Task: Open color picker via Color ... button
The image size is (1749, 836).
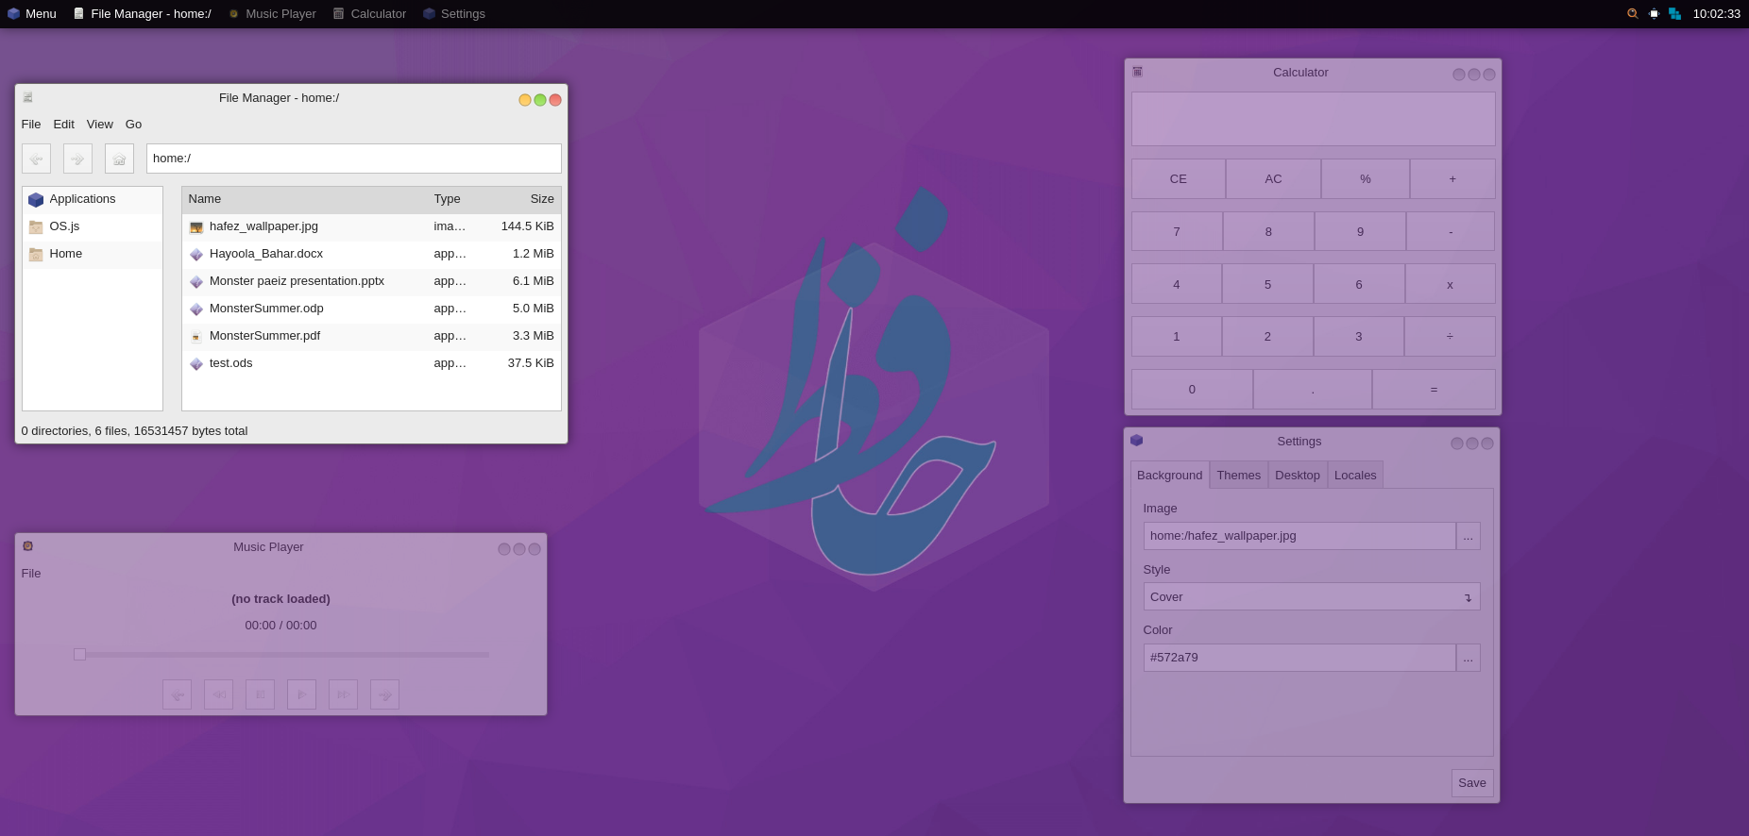Action: pyautogui.click(x=1469, y=658)
